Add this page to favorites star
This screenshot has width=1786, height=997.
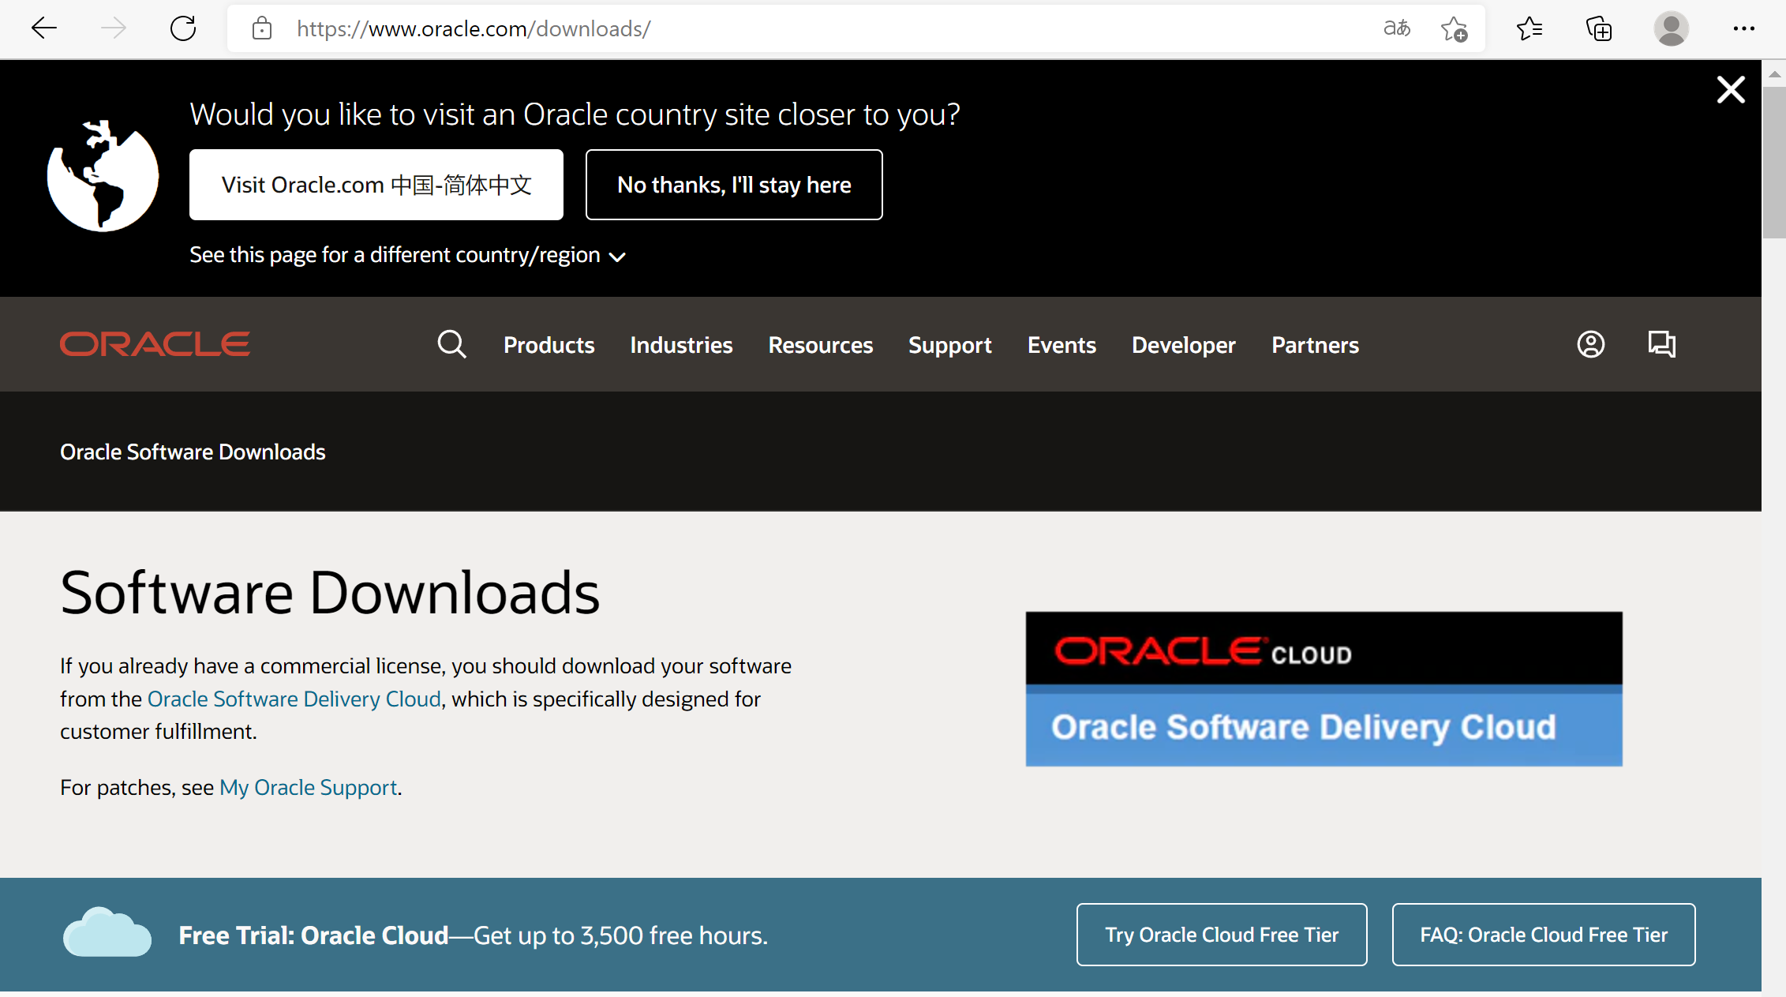(x=1453, y=29)
